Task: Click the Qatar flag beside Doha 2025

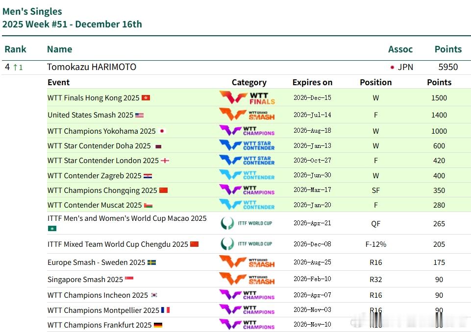Action: pyautogui.click(x=158, y=146)
